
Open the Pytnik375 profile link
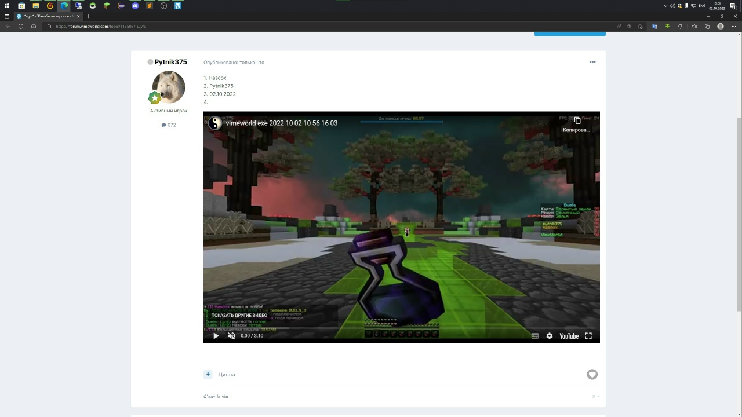tap(170, 62)
